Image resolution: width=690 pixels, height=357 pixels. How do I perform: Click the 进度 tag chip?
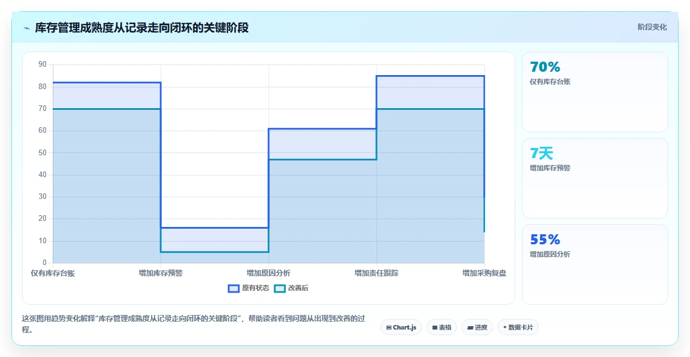coord(477,327)
